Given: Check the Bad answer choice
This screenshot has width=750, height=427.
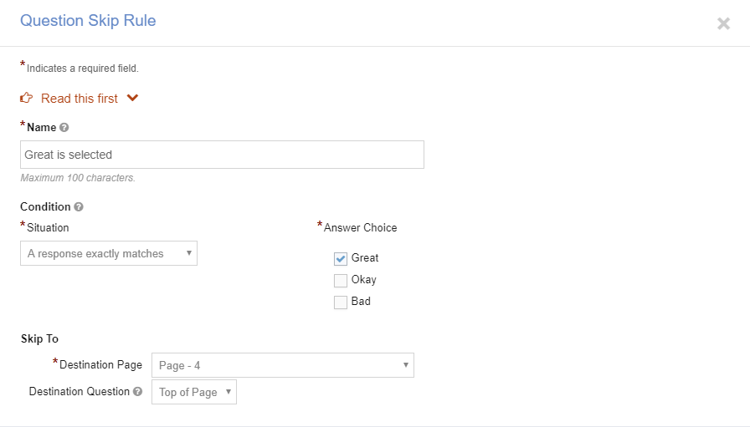Looking at the screenshot, I should point(341,302).
